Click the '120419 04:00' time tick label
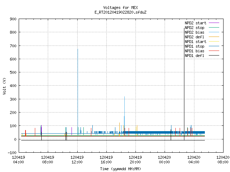This screenshot has height=172, width=230. (18, 160)
